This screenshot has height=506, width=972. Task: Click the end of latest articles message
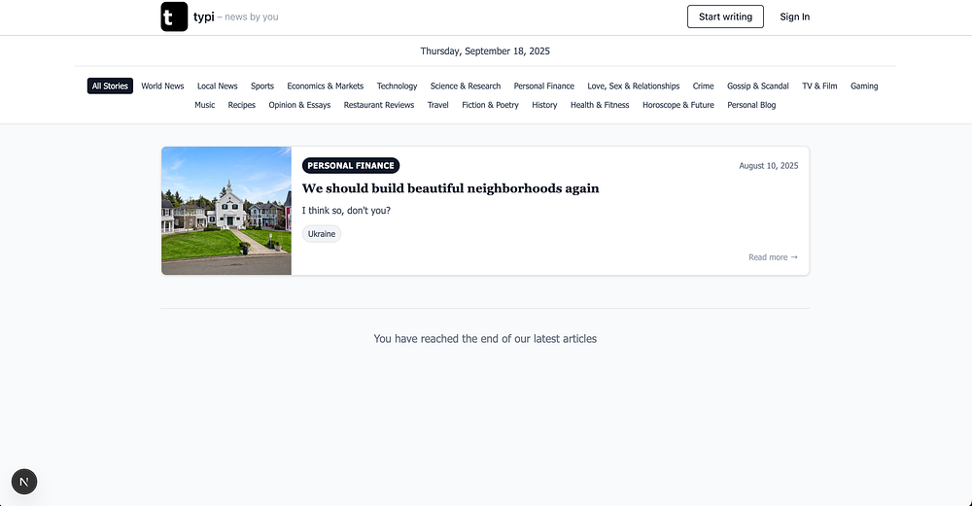point(485,339)
